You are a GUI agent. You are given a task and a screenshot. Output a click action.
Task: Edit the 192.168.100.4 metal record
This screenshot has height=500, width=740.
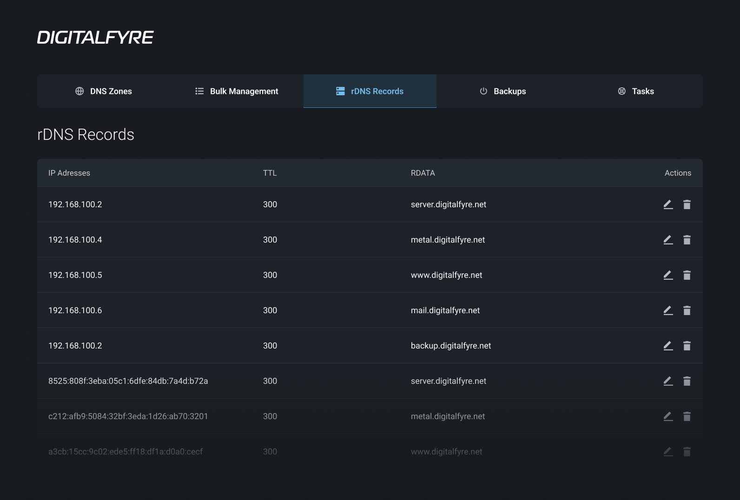click(668, 240)
